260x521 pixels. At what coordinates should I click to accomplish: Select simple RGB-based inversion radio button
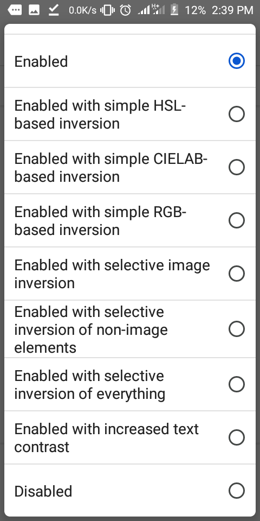click(x=237, y=220)
